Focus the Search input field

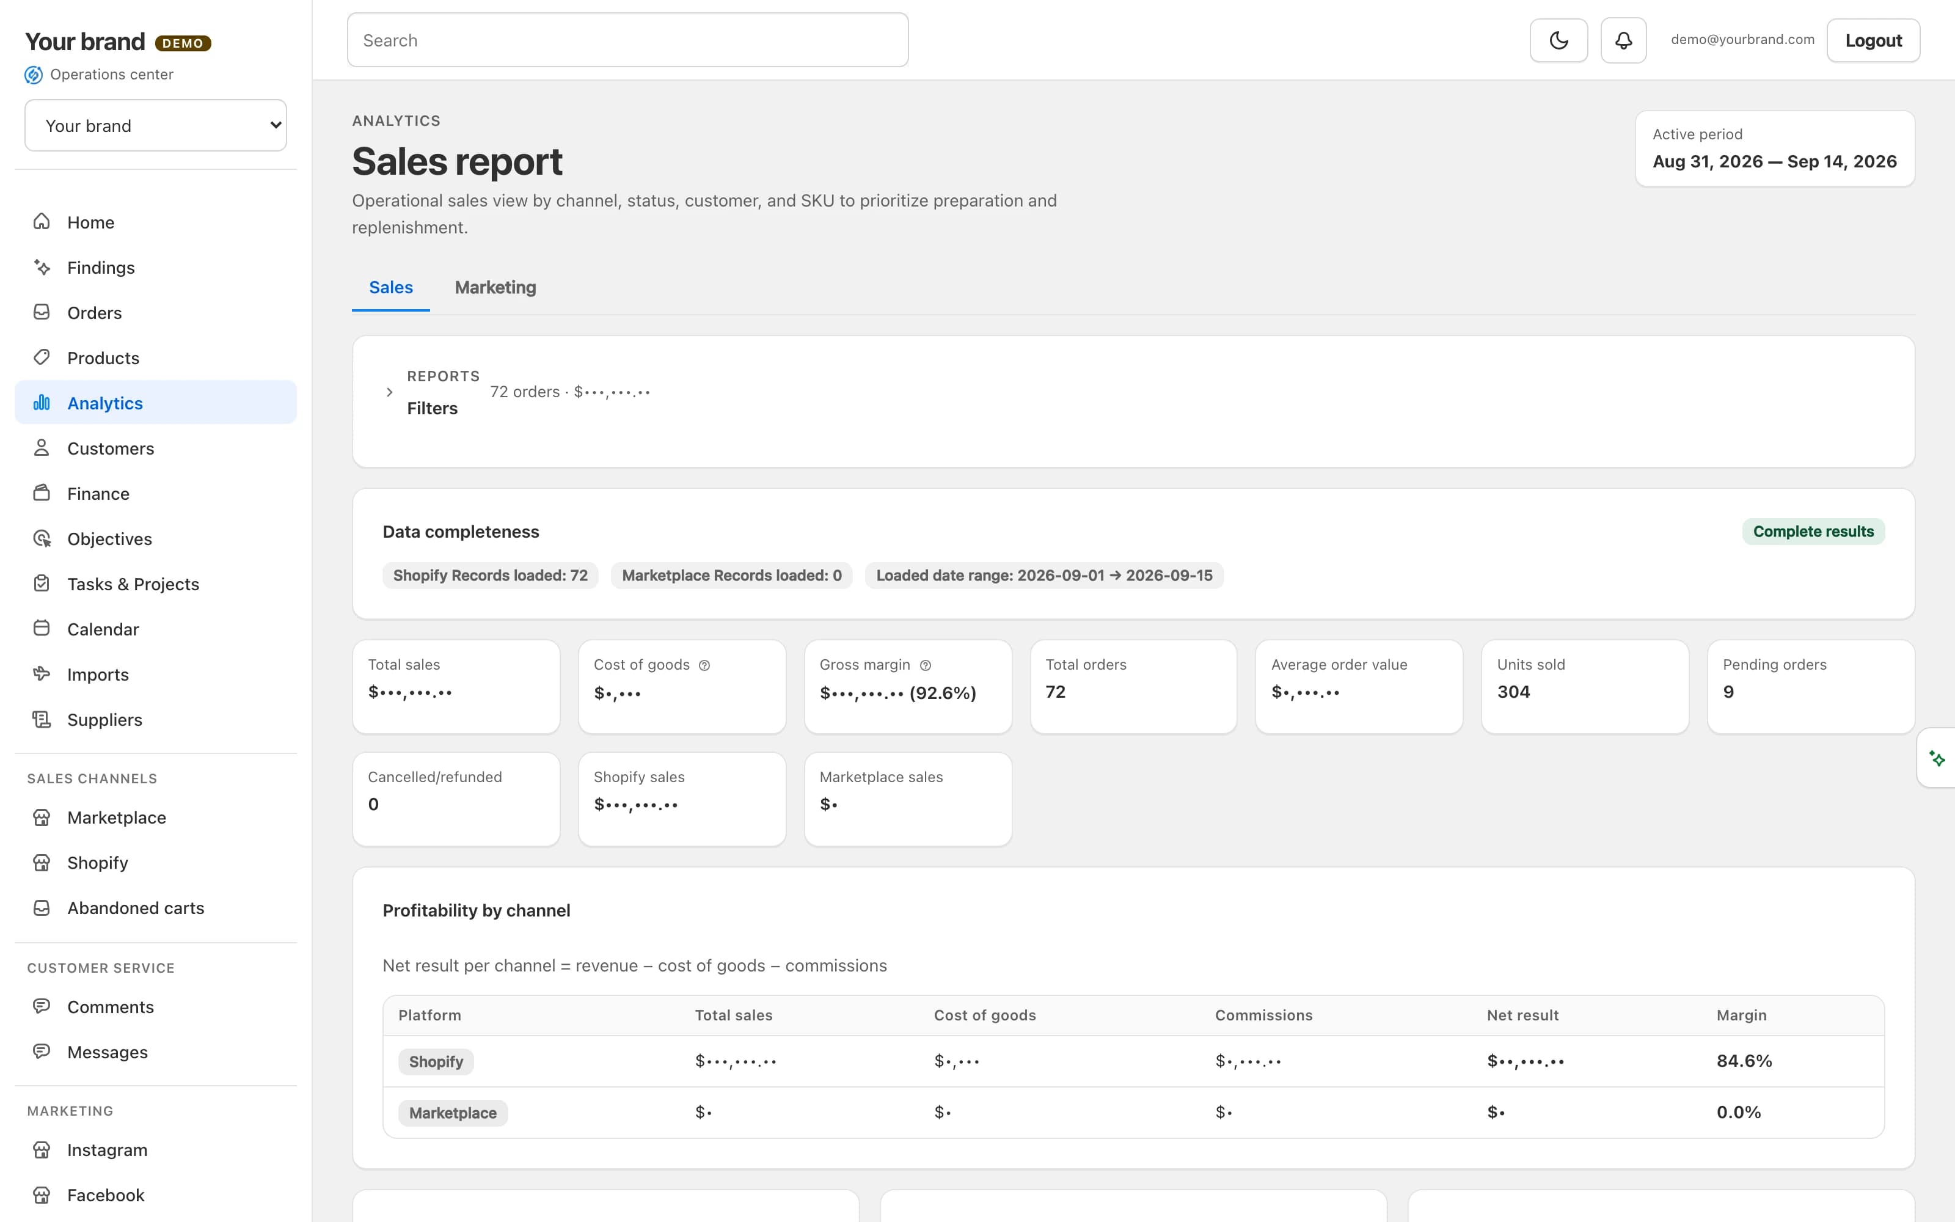click(x=627, y=40)
